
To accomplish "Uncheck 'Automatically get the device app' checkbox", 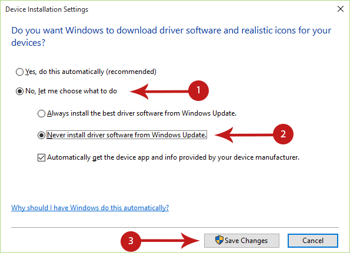I will (x=41, y=157).
